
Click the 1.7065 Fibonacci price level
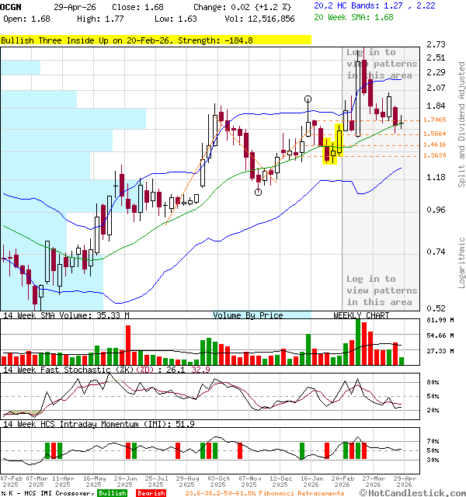tap(433, 120)
